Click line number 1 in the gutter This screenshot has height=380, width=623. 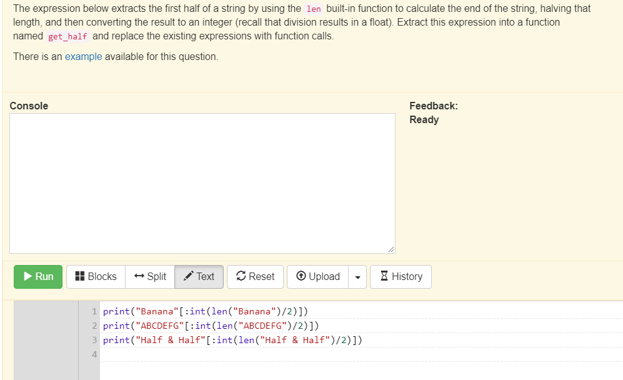click(x=94, y=311)
